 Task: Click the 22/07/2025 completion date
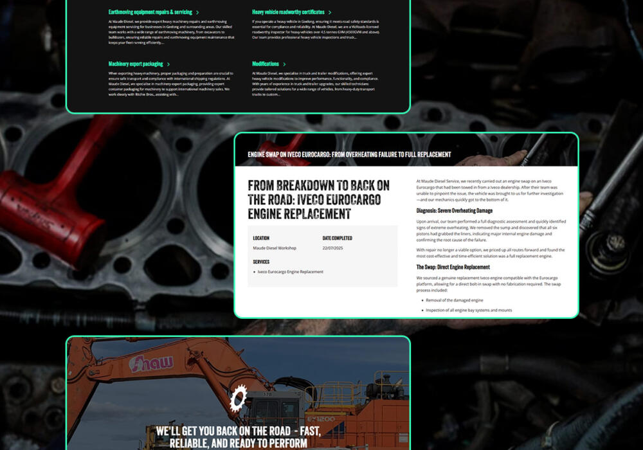[332, 248]
